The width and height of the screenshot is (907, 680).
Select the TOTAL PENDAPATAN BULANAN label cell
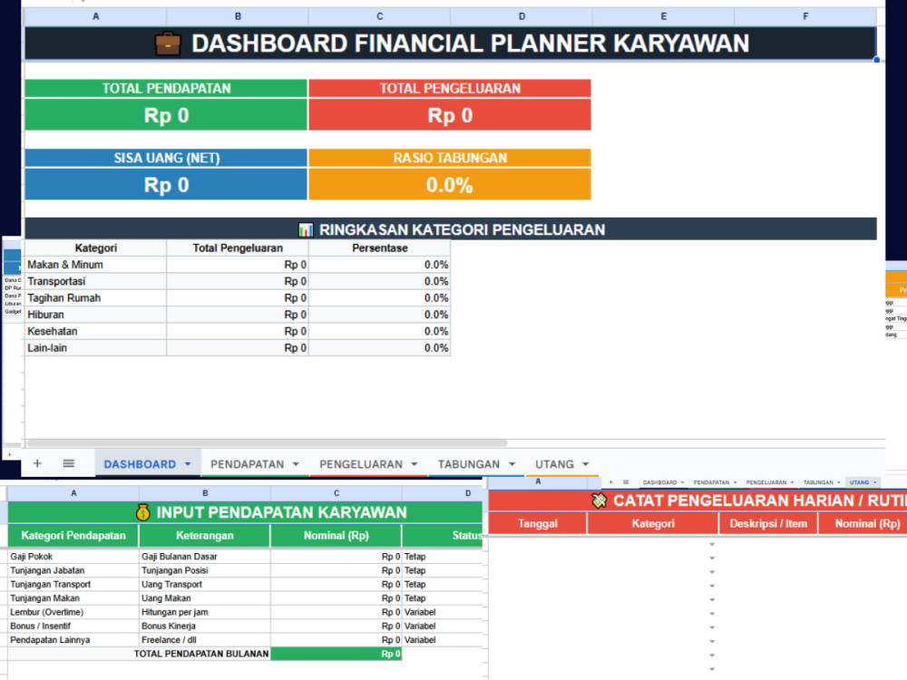[138, 654]
